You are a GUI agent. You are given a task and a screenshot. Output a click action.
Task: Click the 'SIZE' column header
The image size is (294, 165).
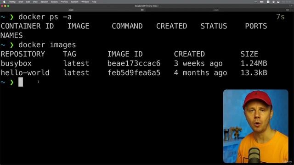[x=249, y=54]
